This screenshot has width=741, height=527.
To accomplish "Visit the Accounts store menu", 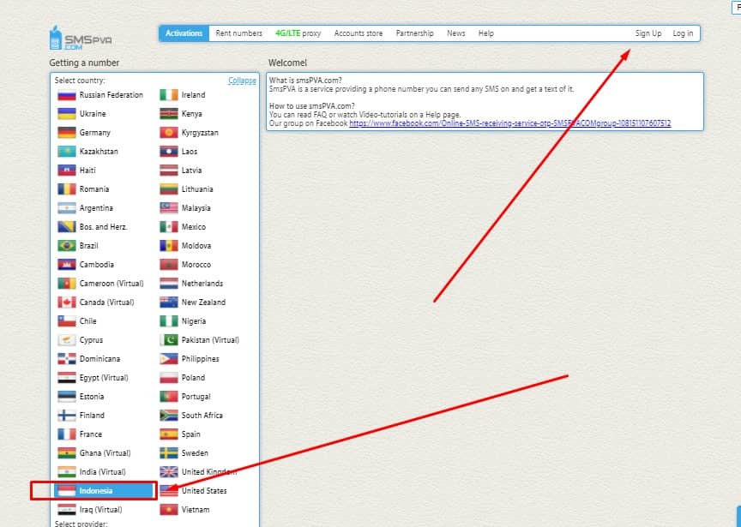I will [358, 33].
